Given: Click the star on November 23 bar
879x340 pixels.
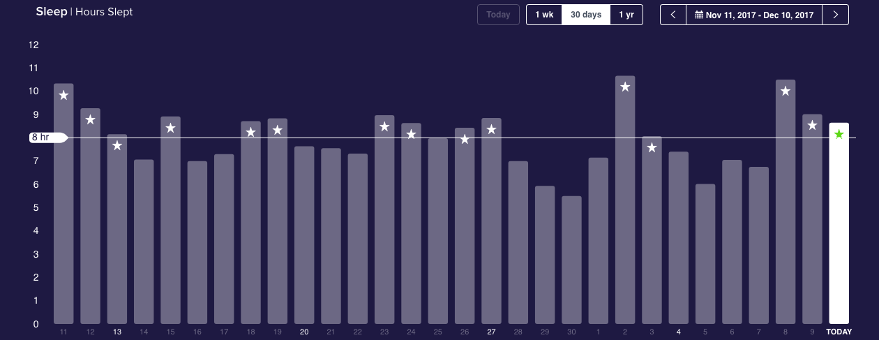Looking at the screenshot, I should [x=384, y=127].
